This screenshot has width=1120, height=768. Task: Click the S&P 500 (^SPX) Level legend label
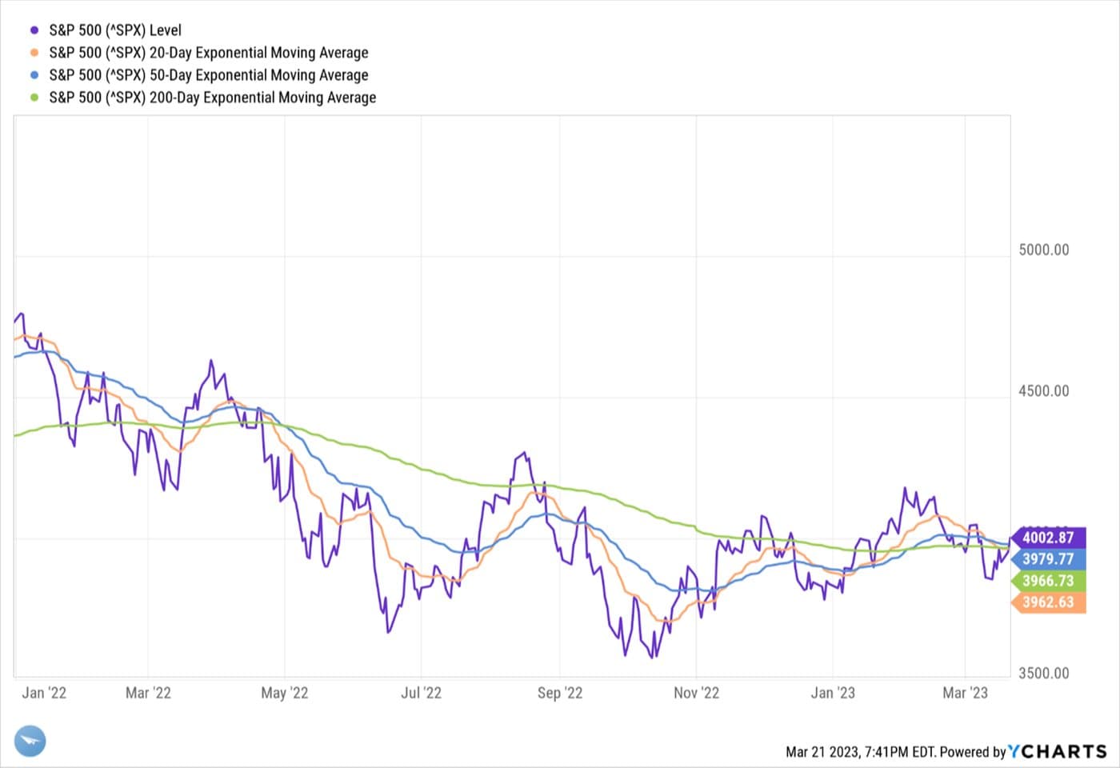coord(115,30)
